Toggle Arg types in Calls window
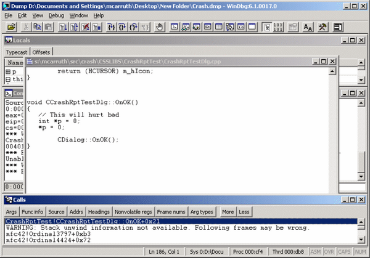The image size is (370, 258). point(202,212)
